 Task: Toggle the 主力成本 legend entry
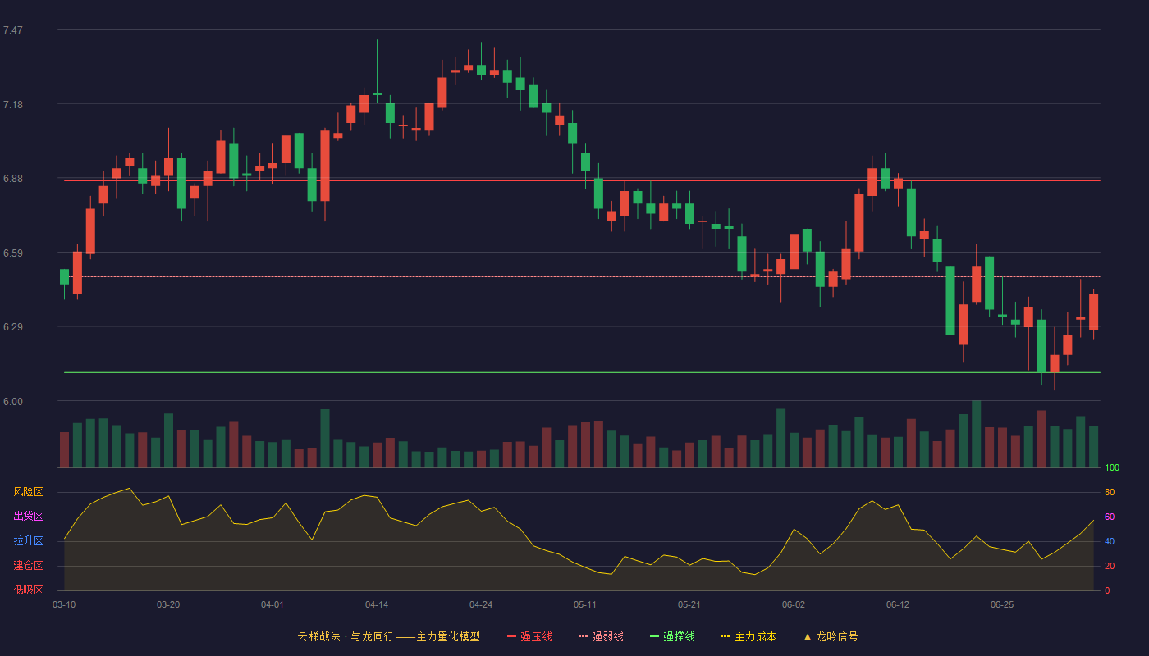pyautogui.click(x=748, y=636)
